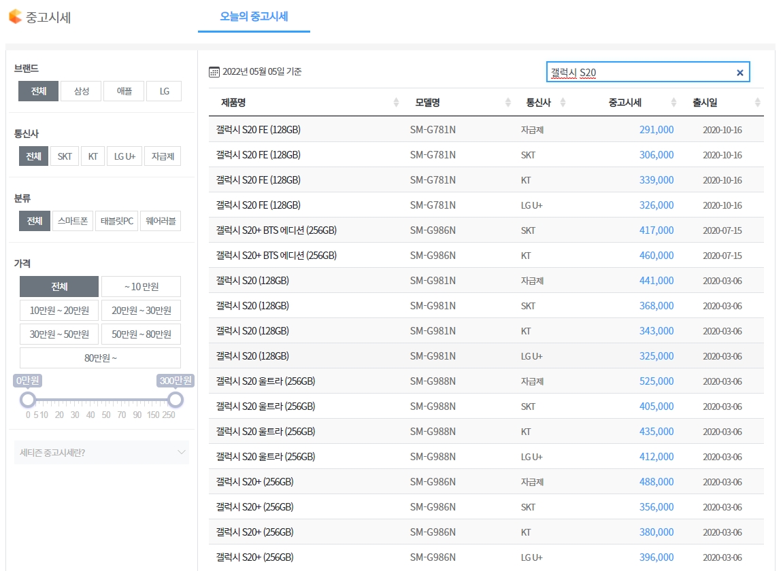Select ~10만원 price range
The image size is (783, 571).
click(x=141, y=286)
